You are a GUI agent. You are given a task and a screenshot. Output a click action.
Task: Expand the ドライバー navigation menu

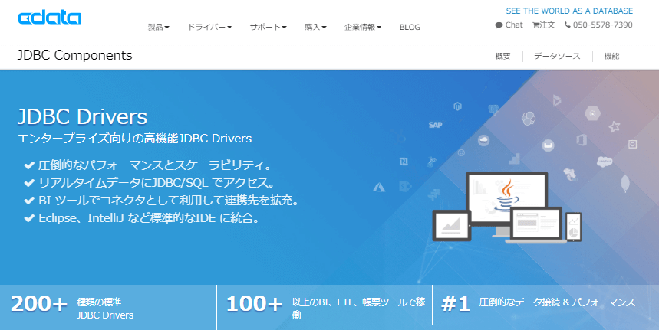209,28
